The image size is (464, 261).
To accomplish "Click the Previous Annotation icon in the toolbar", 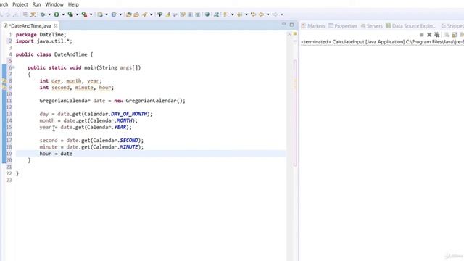I will tap(239, 14).
